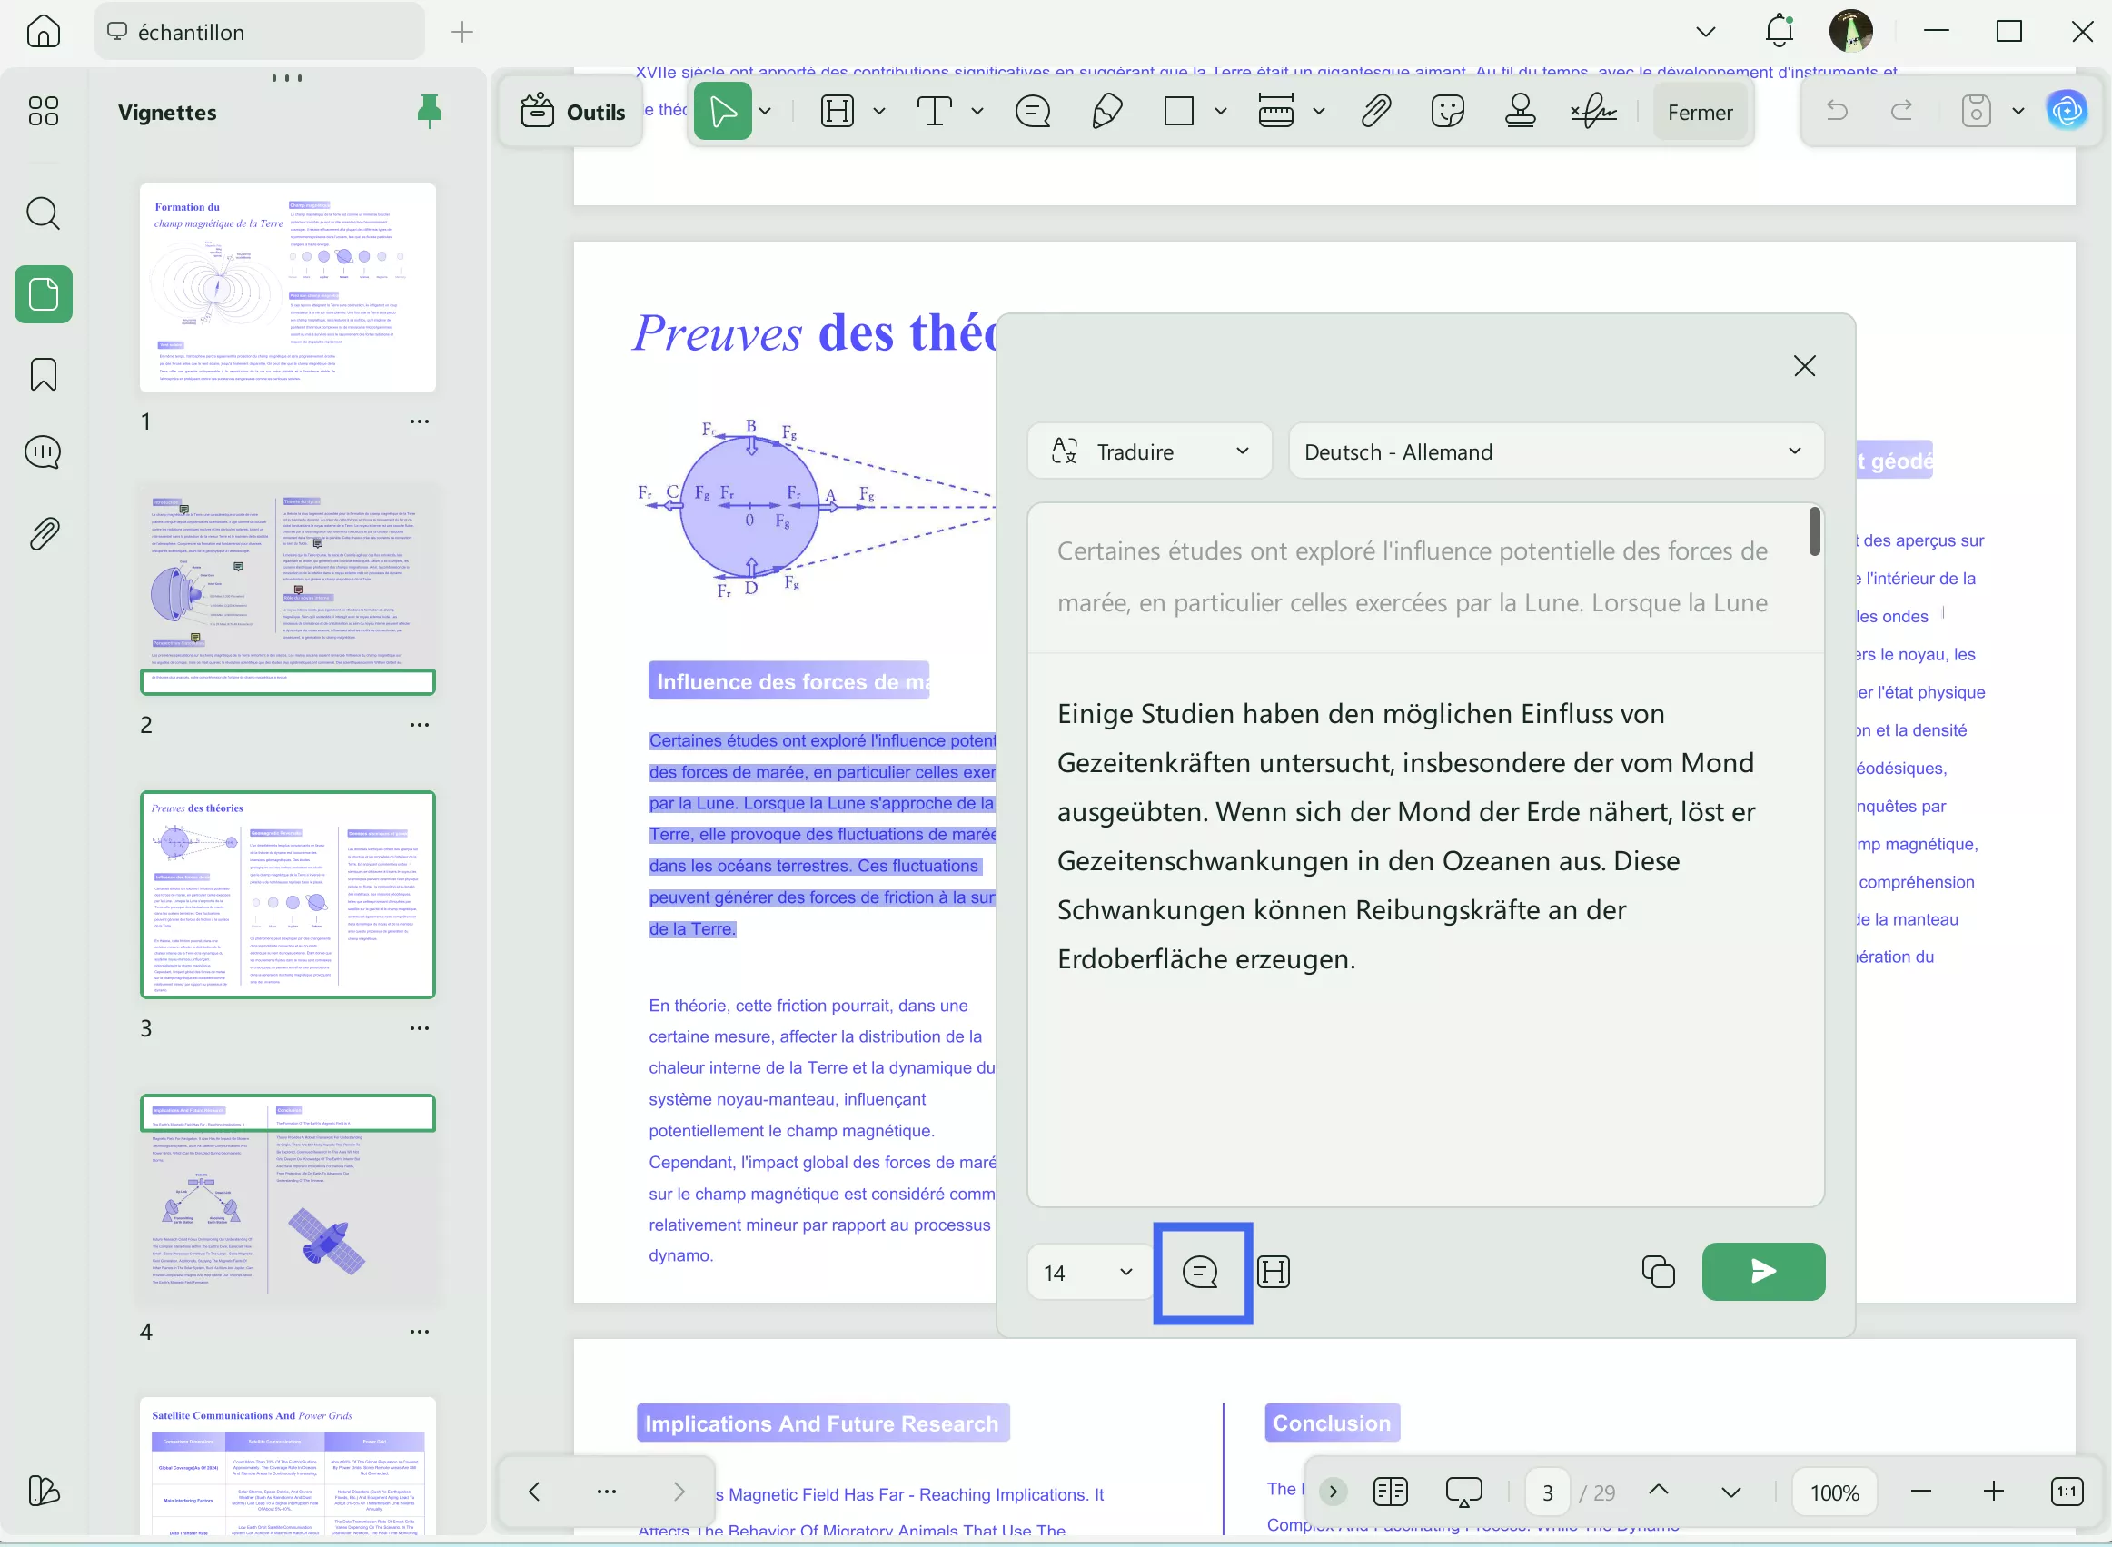Open the Deutsch - Allemand language selector

click(x=1553, y=451)
